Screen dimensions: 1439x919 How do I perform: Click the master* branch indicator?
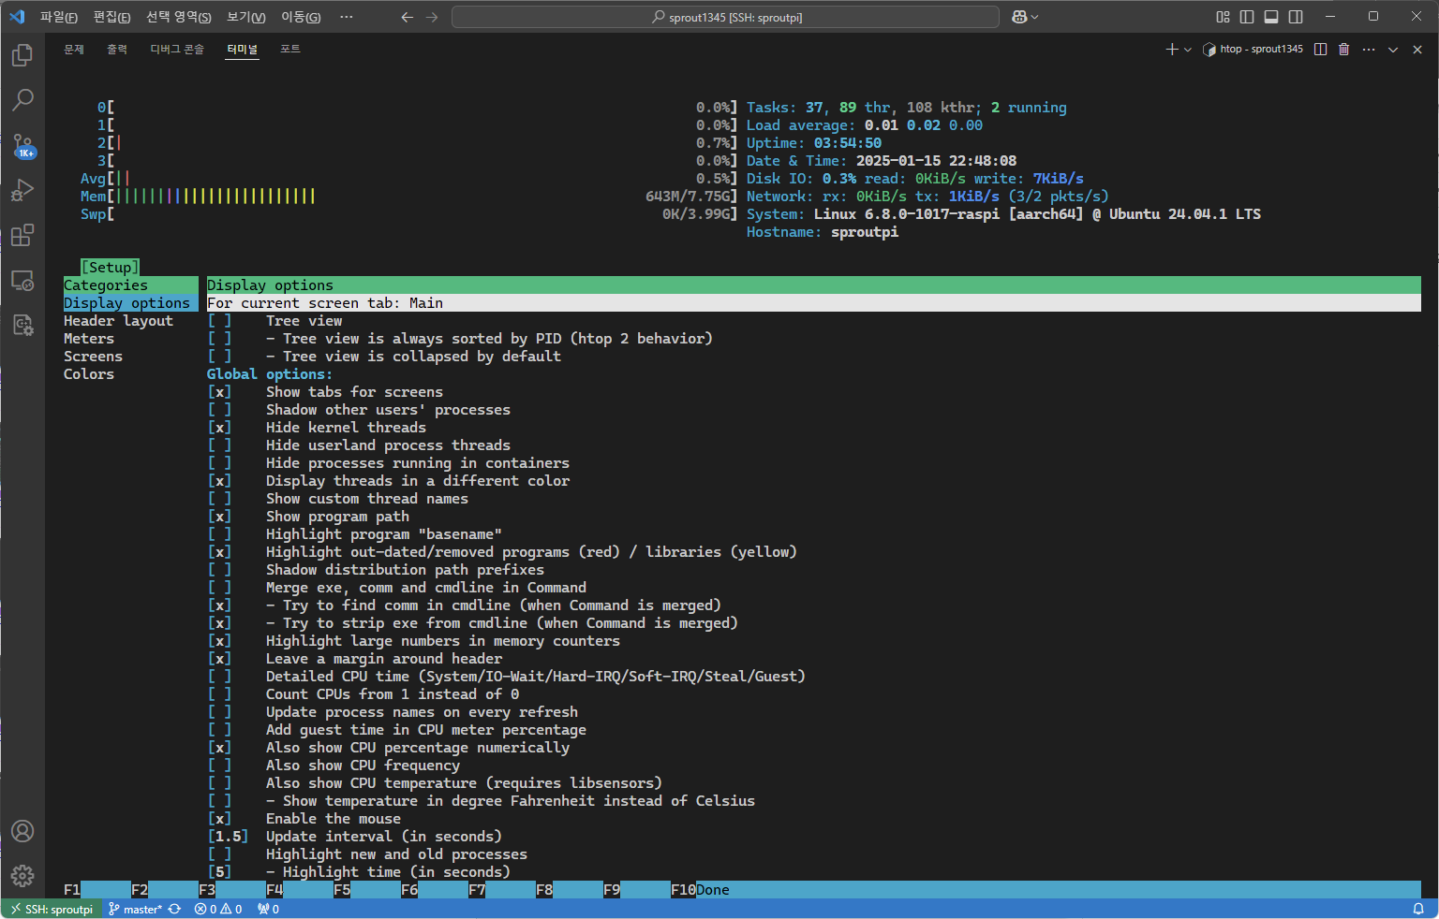136,909
